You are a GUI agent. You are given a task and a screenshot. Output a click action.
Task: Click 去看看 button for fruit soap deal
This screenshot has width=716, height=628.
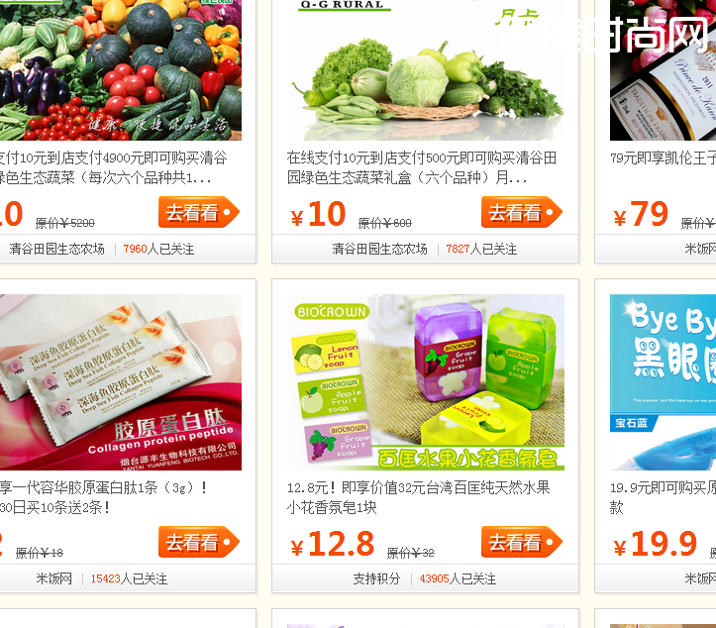522,542
